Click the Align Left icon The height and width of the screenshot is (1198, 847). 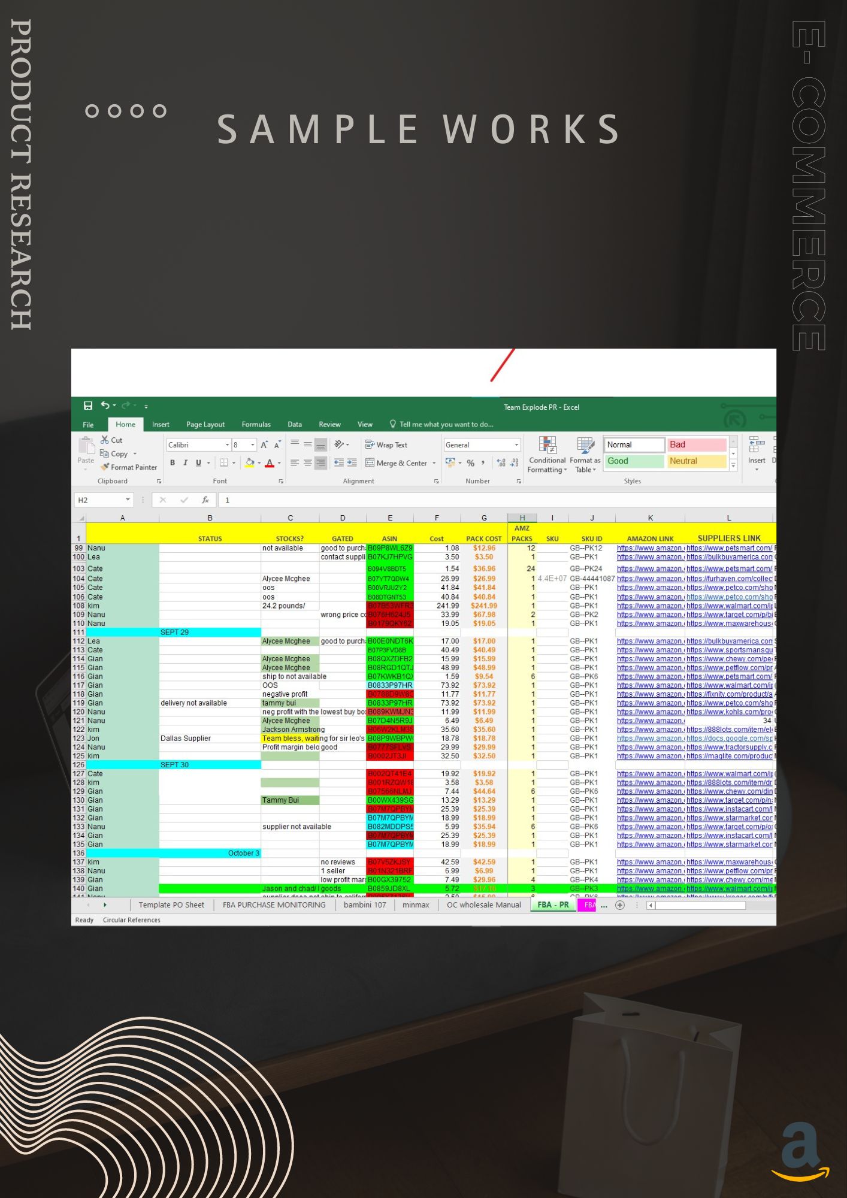click(x=295, y=463)
